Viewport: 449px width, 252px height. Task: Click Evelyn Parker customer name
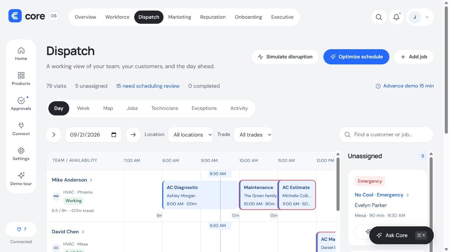371,205
